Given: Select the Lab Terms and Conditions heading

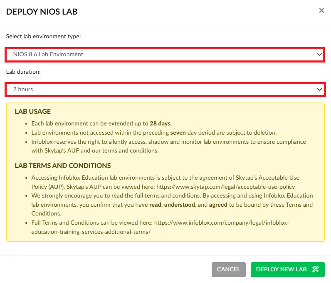Looking at the screenshot, I should click(63, 165).
